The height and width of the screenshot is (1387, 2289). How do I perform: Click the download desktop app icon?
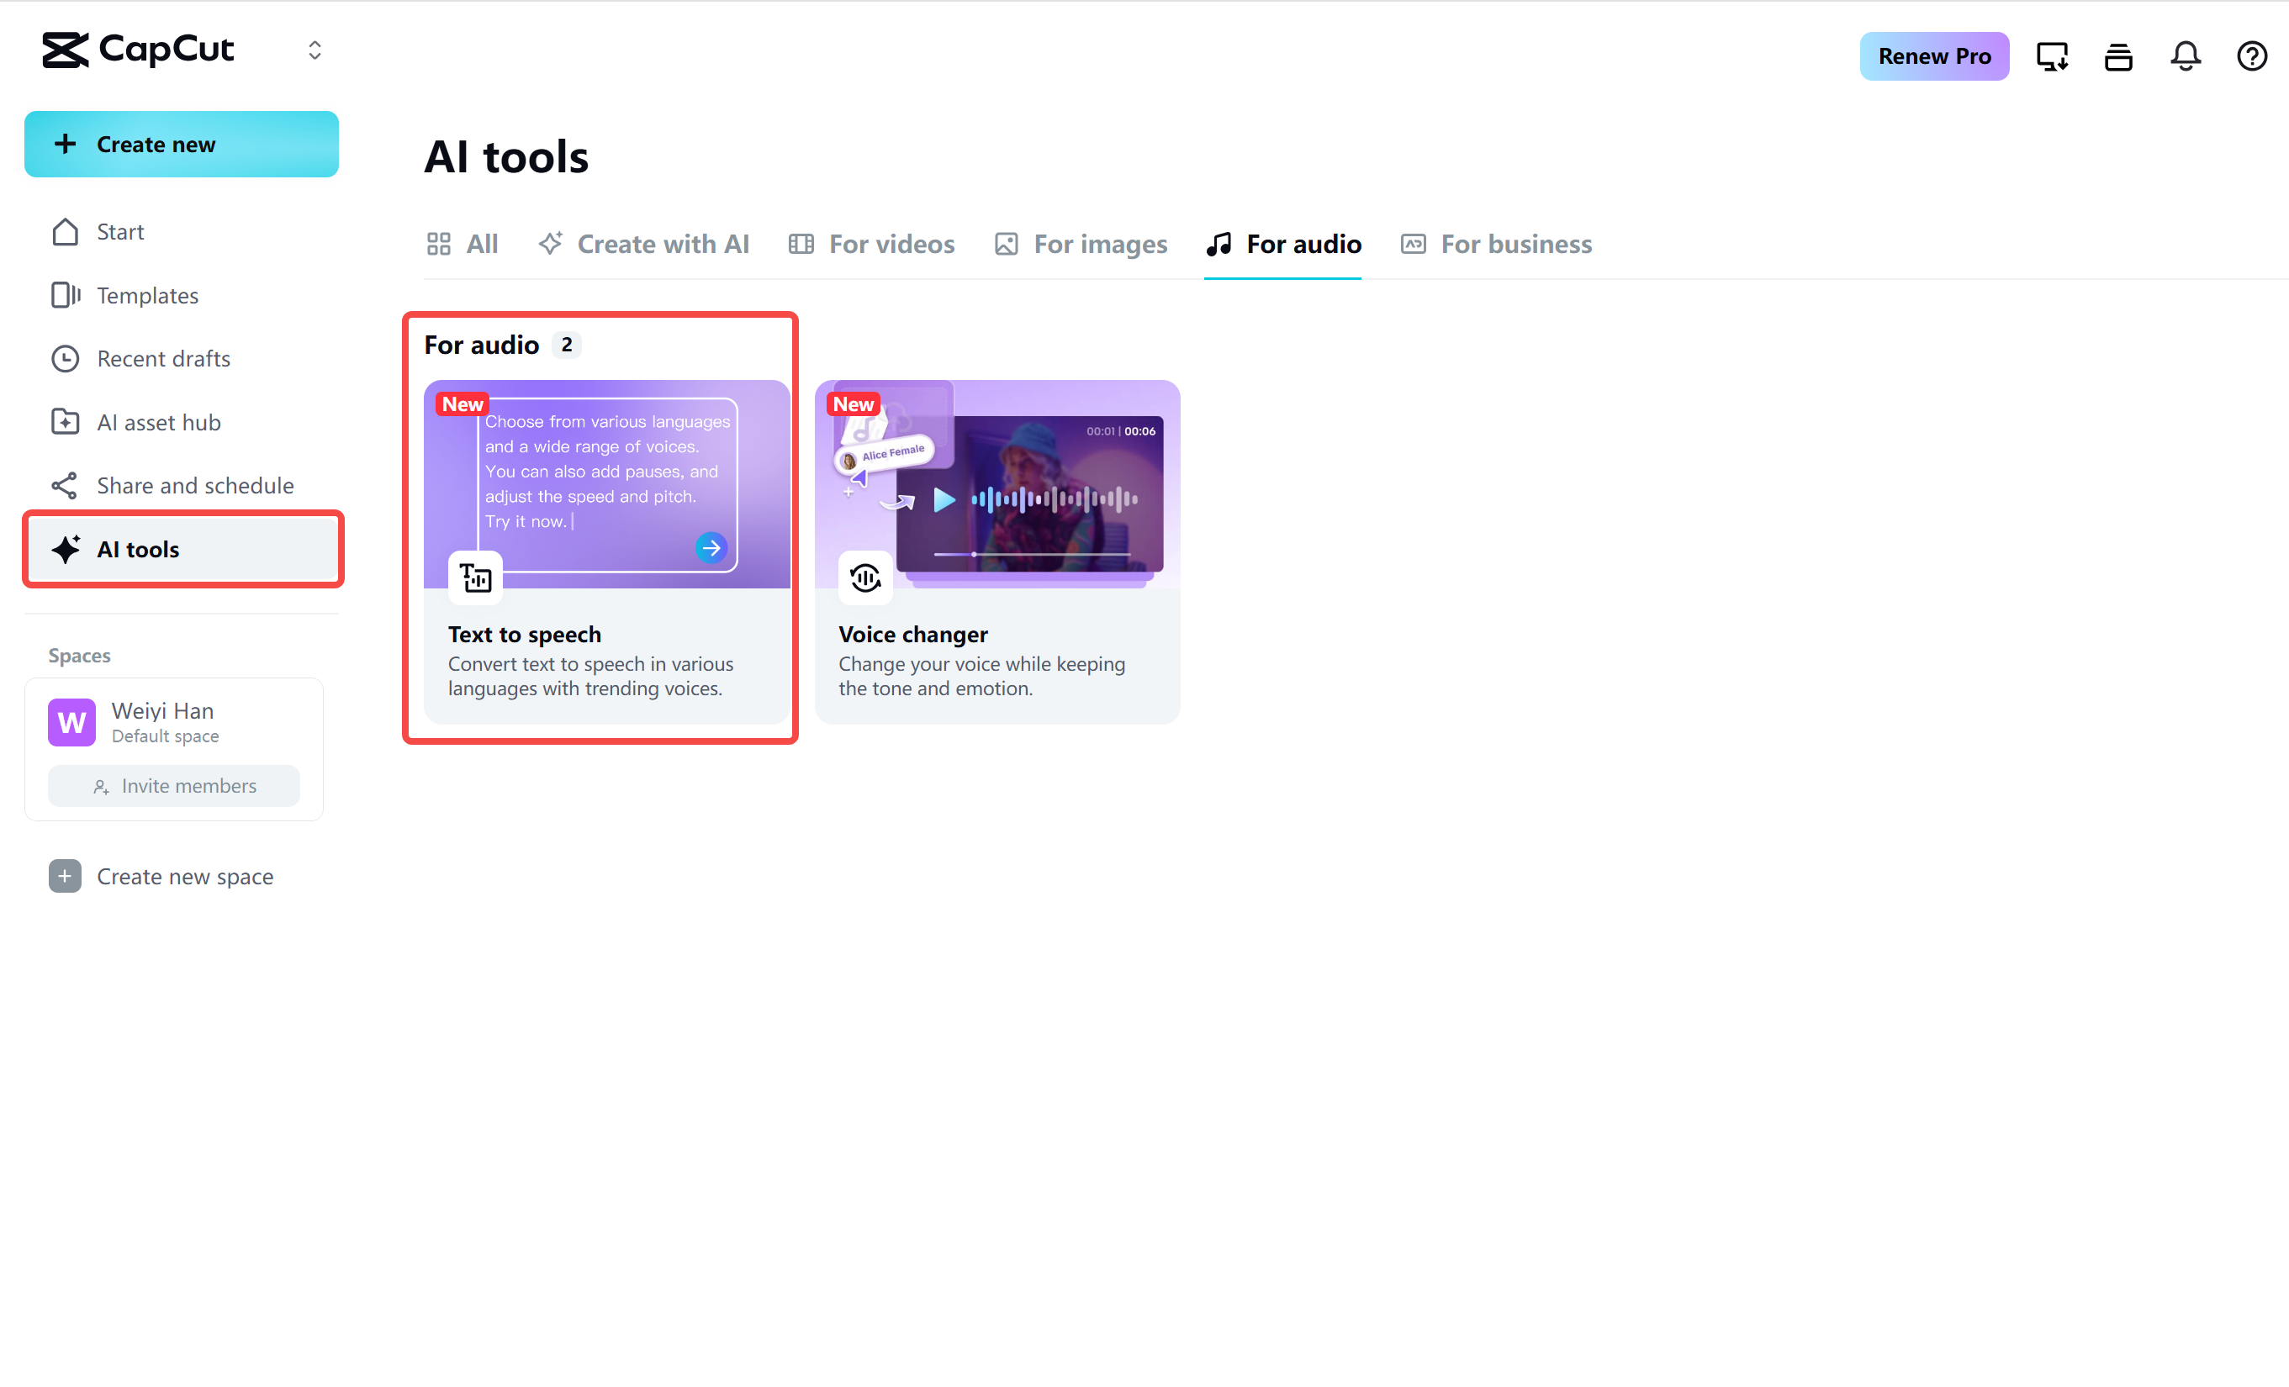click(x=2051, y=56)
